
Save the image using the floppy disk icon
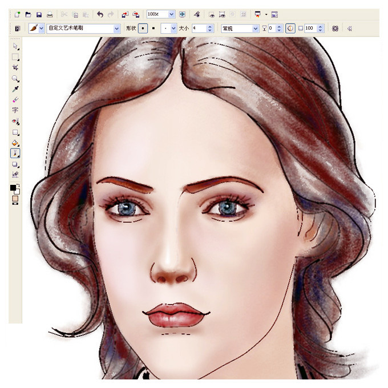pos(39,15)
